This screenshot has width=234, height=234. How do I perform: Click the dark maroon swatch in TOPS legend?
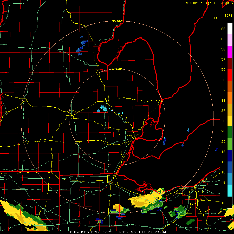[230, 63]
